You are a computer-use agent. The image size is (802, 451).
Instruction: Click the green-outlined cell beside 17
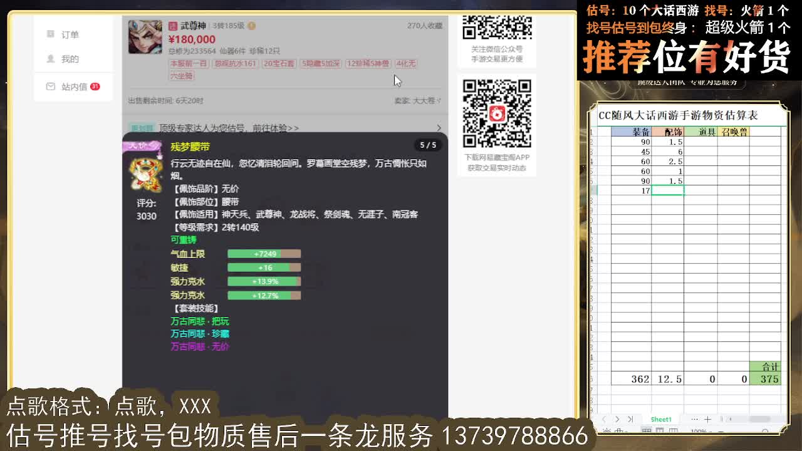tap(667, 190)
